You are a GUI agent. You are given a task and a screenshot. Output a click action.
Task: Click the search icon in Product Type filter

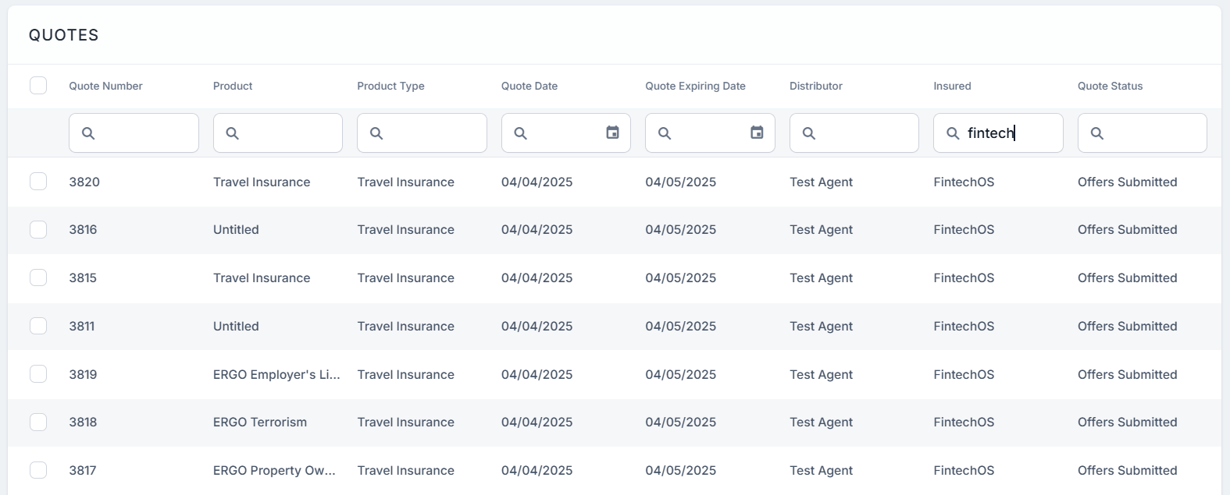click(376, 133)
